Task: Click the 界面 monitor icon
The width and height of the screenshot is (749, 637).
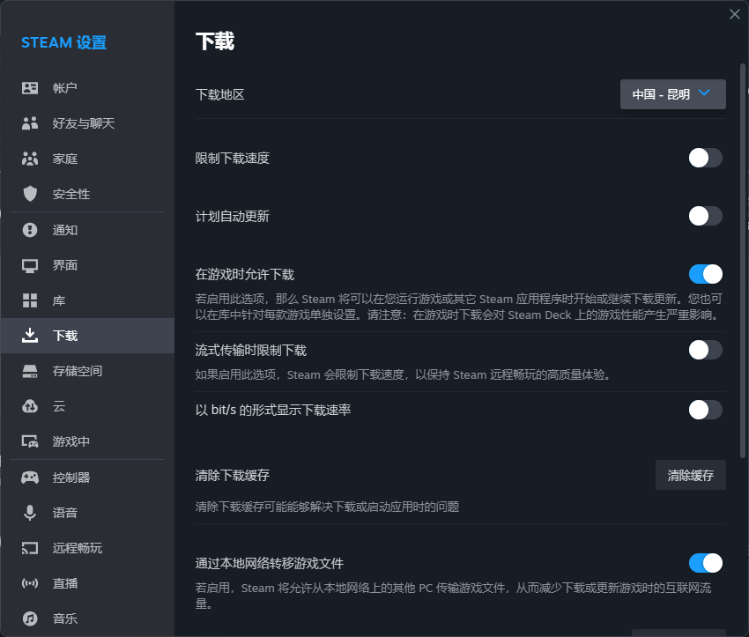Action: pyautogui.click(x=30, y=265)
